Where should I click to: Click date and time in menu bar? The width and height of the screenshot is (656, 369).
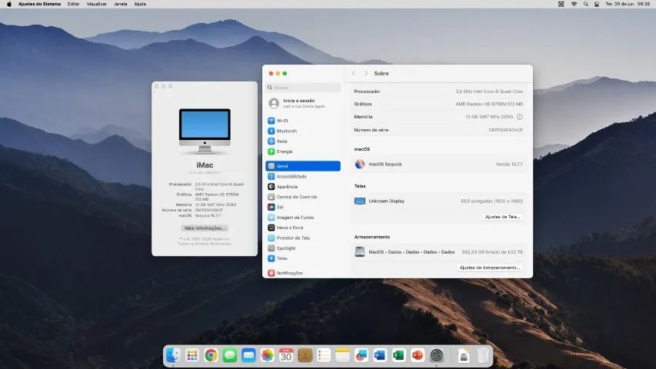(628, 4)
